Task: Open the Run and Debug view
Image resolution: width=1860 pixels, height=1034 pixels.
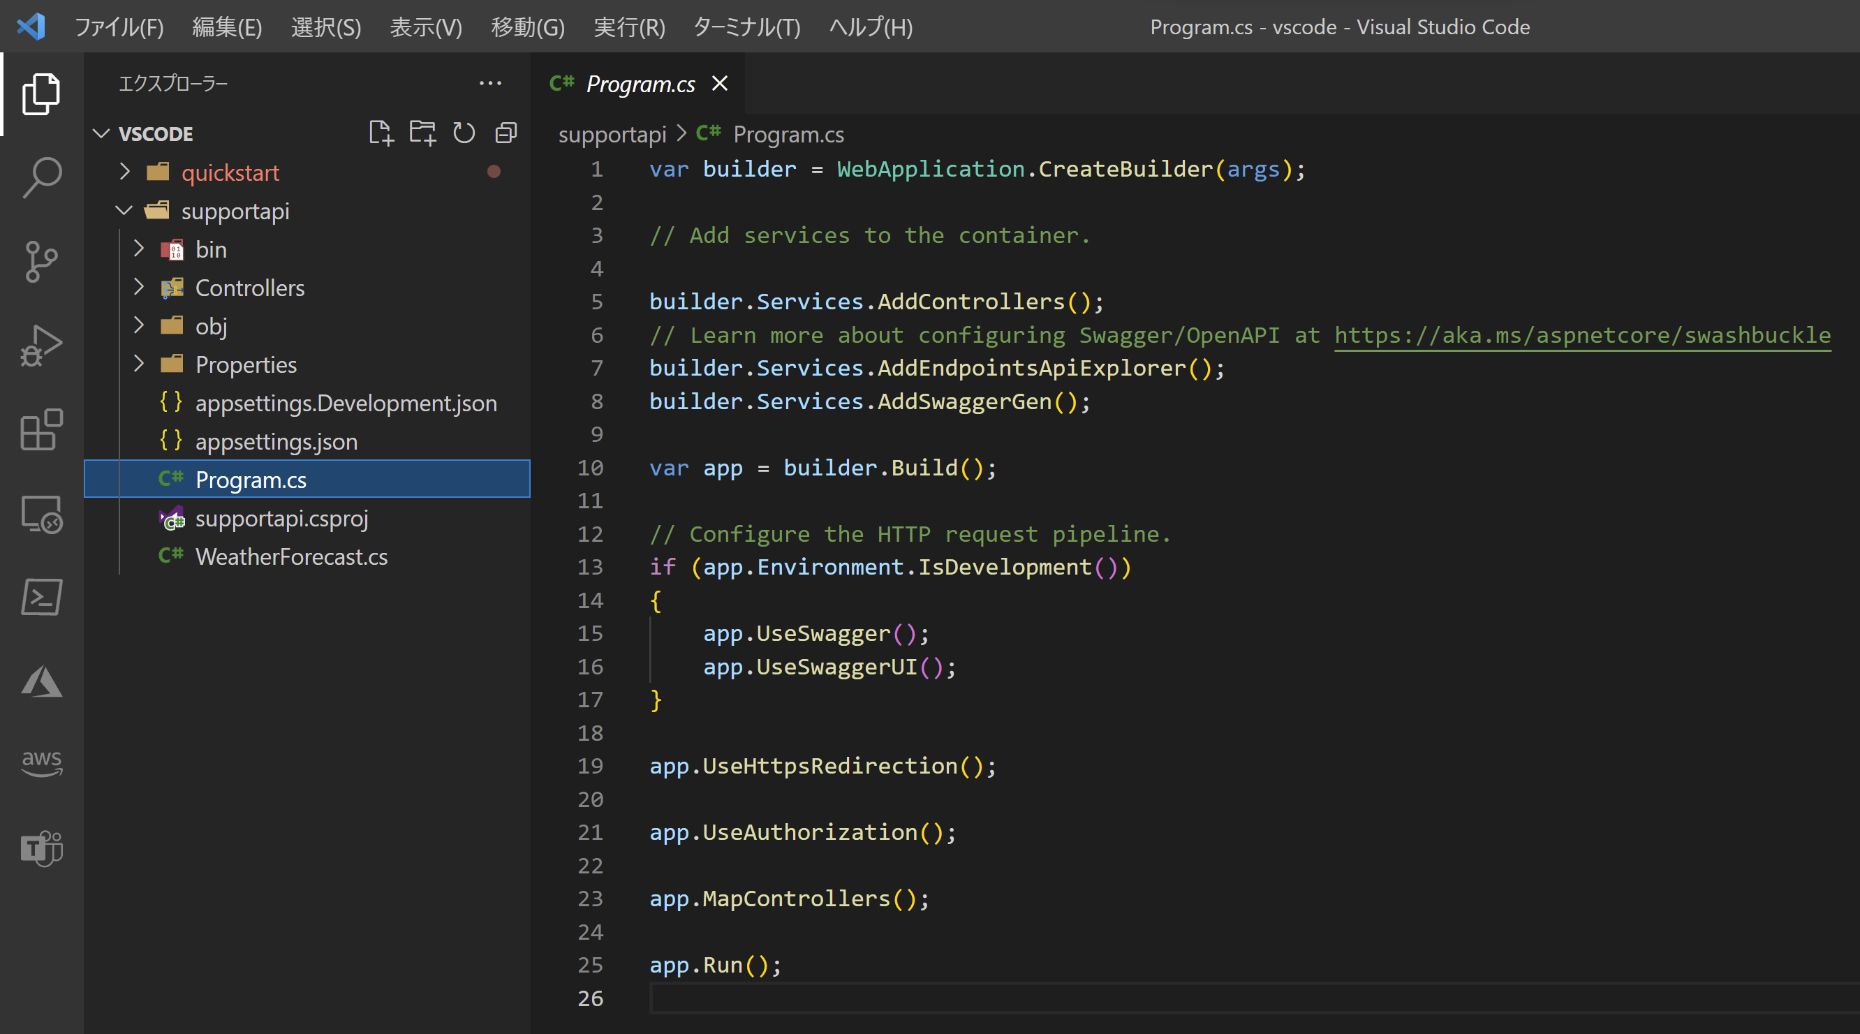Action: pos(41,345)
